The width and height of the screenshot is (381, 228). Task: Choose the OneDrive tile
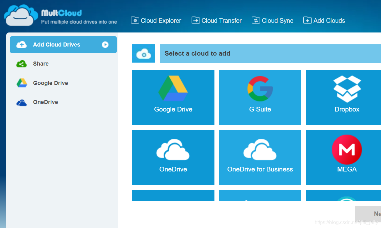[x=173, y=157]
